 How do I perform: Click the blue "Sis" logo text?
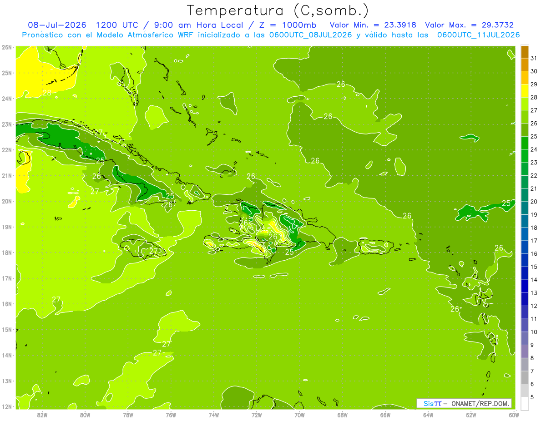[429, 403]
